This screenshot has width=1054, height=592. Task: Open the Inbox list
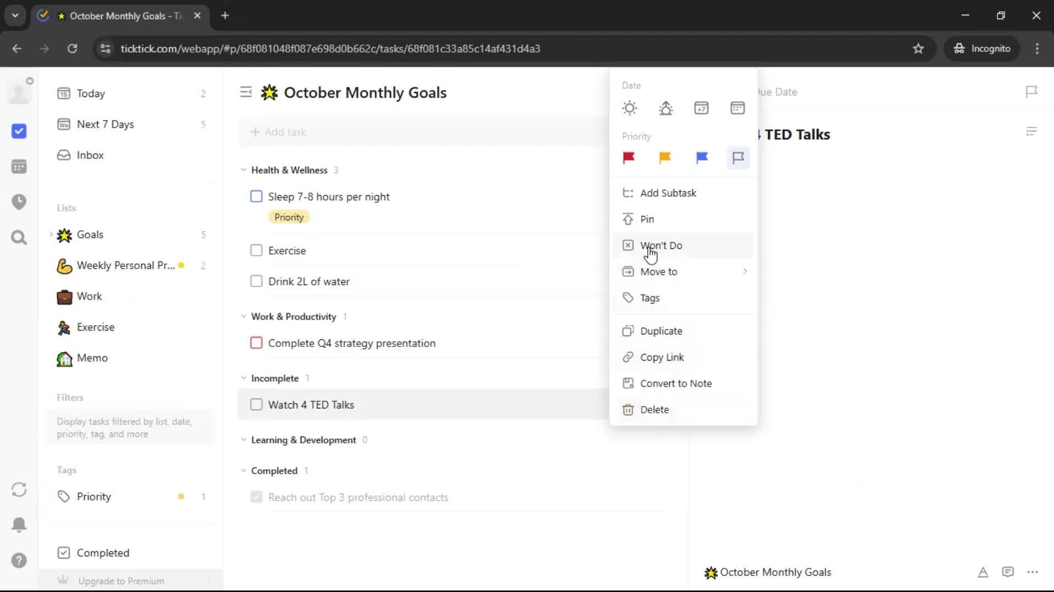point(90,155)
